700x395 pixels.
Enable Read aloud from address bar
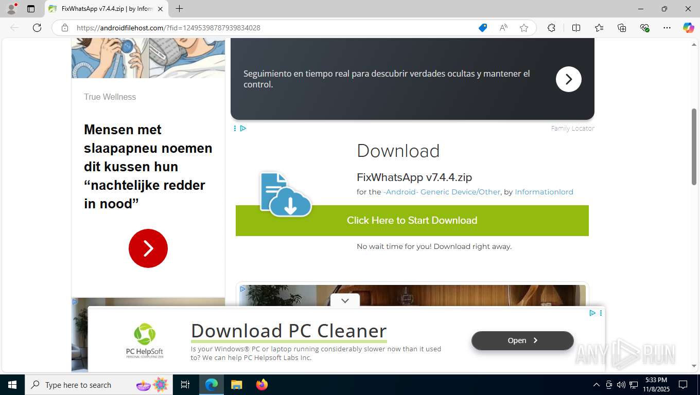pyautogui.click(x=503, y=28)
